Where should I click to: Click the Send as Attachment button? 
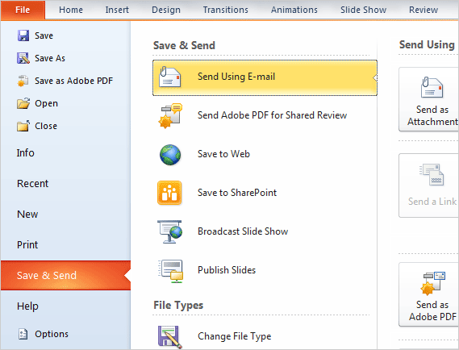429,100
